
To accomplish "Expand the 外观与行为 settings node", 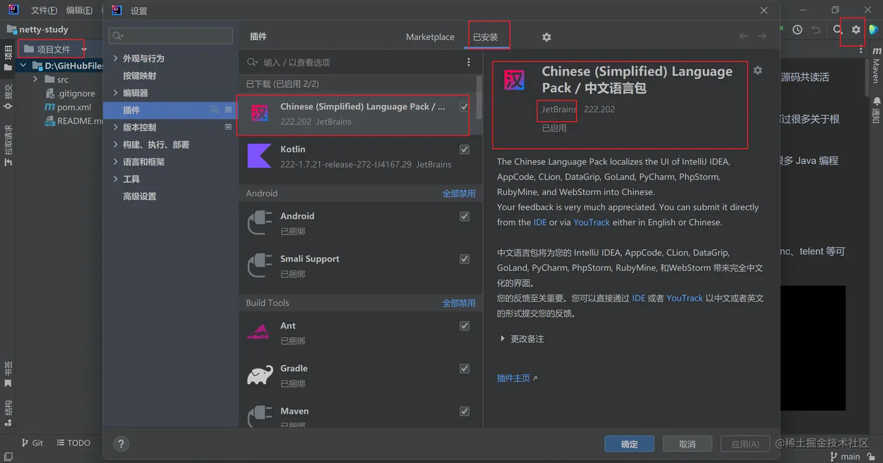I will [x=116, y=58].
